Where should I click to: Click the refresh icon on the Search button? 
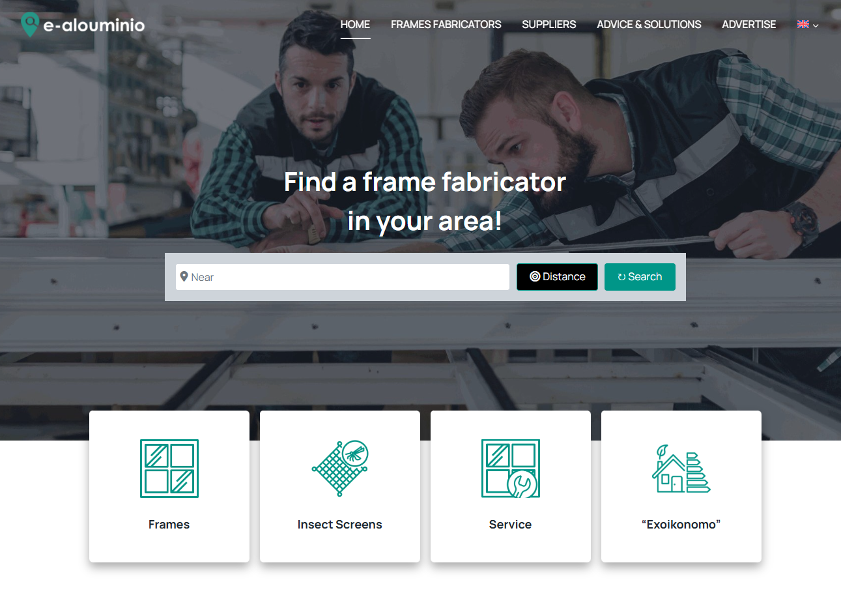pos(621,277)
